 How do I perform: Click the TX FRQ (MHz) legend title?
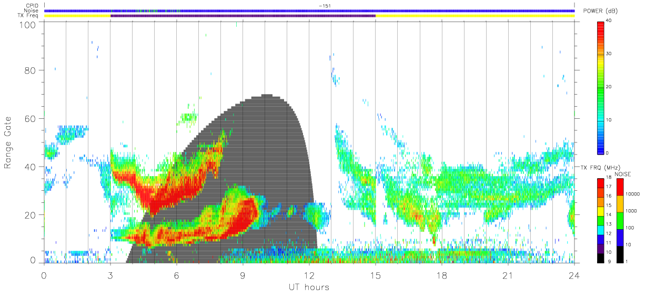pyautogui.click(x=600, y=167)
